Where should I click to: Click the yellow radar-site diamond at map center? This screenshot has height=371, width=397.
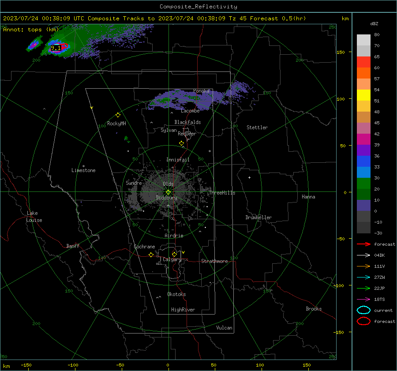click(x=169, y=192)
